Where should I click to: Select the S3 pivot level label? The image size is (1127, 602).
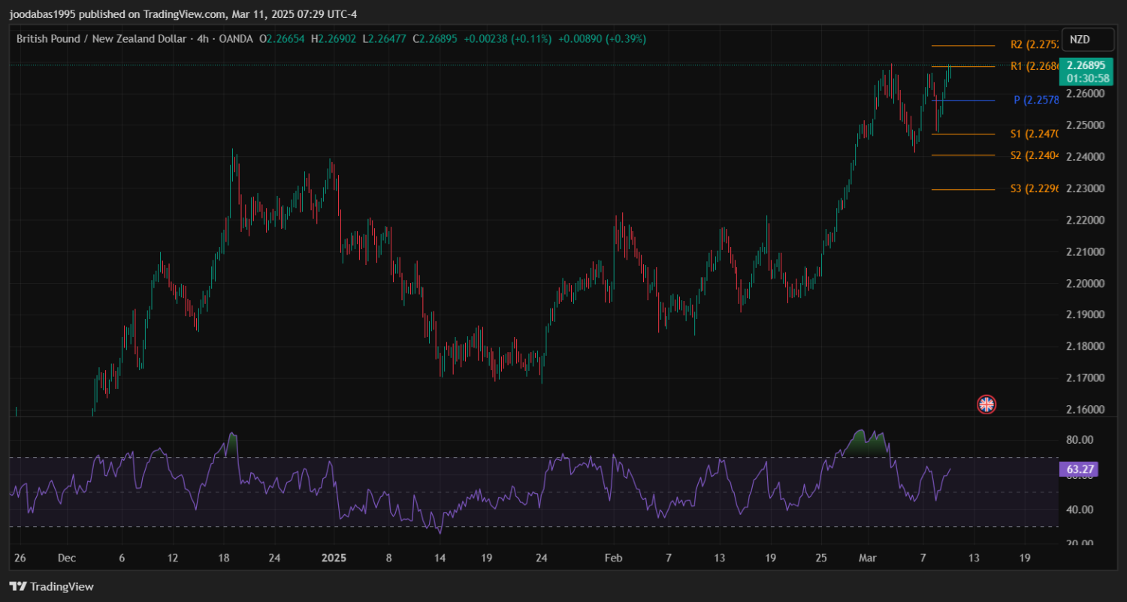[1035, 189]
